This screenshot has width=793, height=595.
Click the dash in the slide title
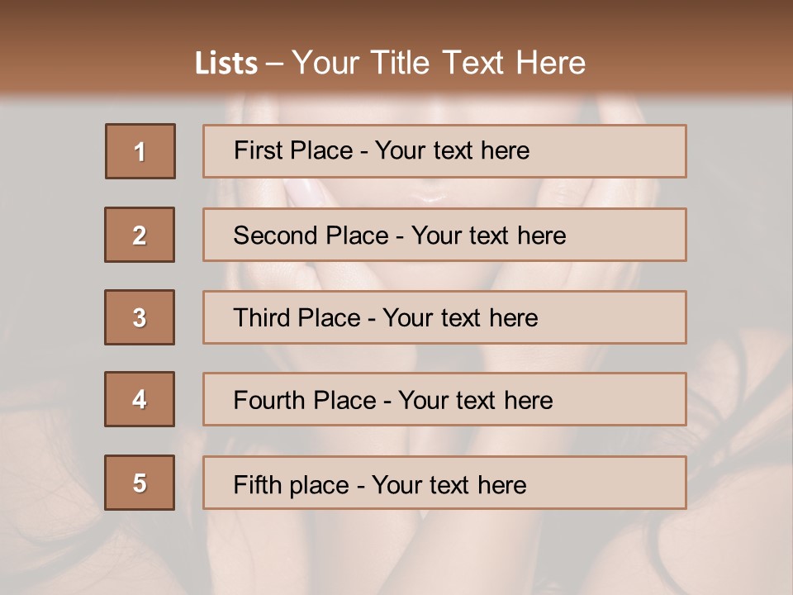tap(274, 64)
